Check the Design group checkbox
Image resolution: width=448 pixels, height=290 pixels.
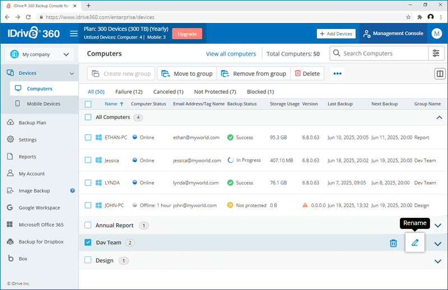click(x=88, y=260)
